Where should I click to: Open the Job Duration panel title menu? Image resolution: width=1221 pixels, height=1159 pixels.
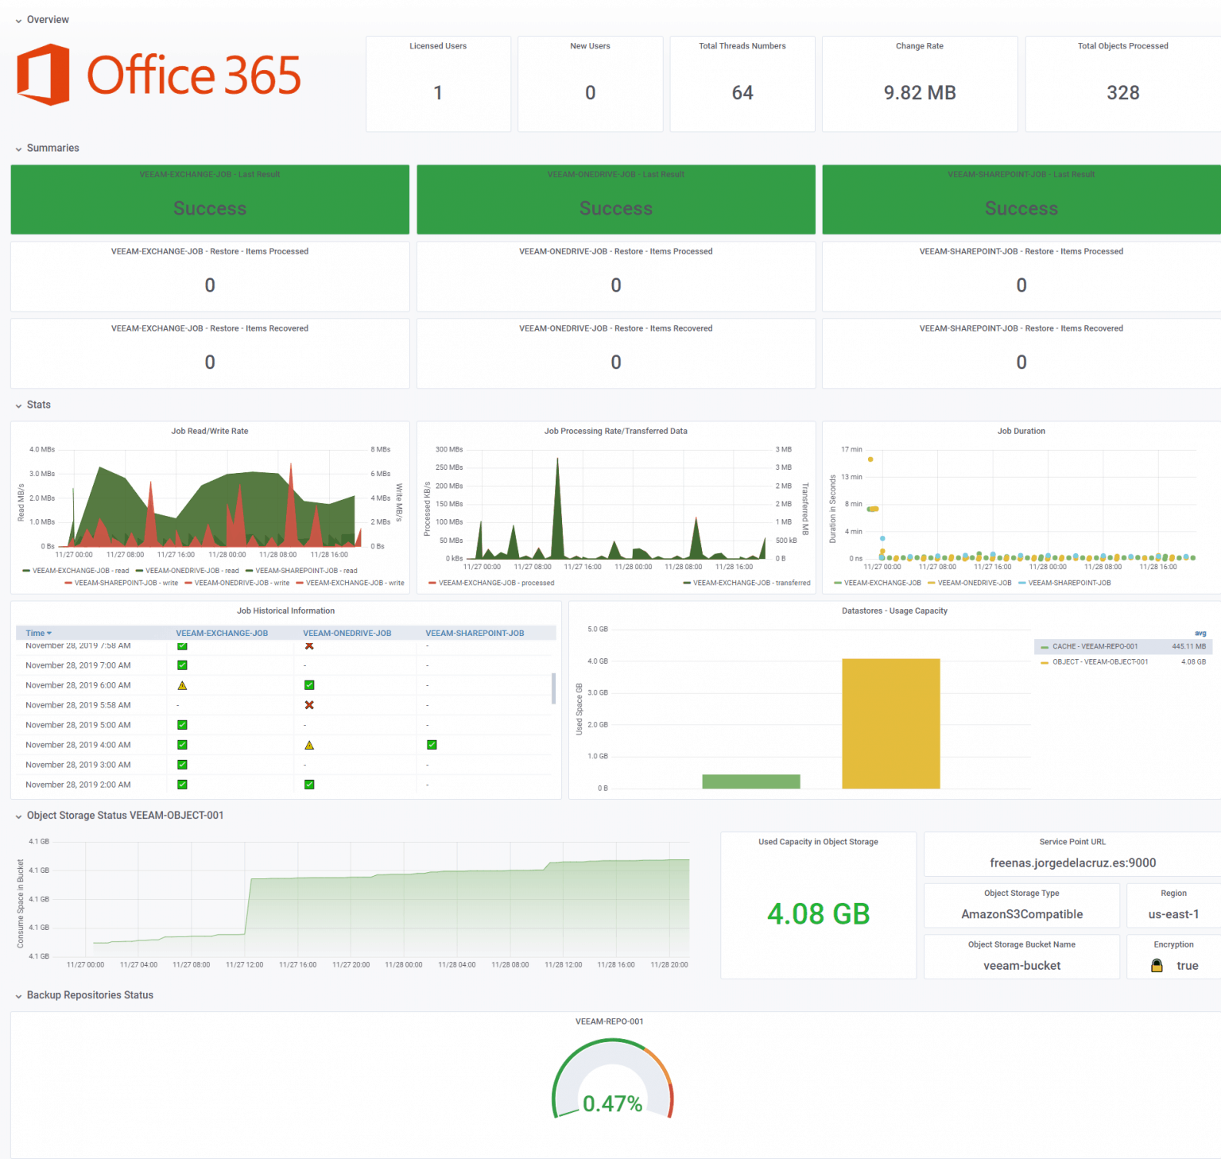click(x=1021, y=431)
